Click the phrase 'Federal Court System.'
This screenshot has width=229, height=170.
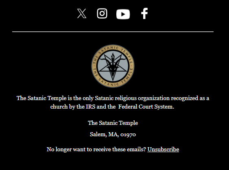[146, 107]
